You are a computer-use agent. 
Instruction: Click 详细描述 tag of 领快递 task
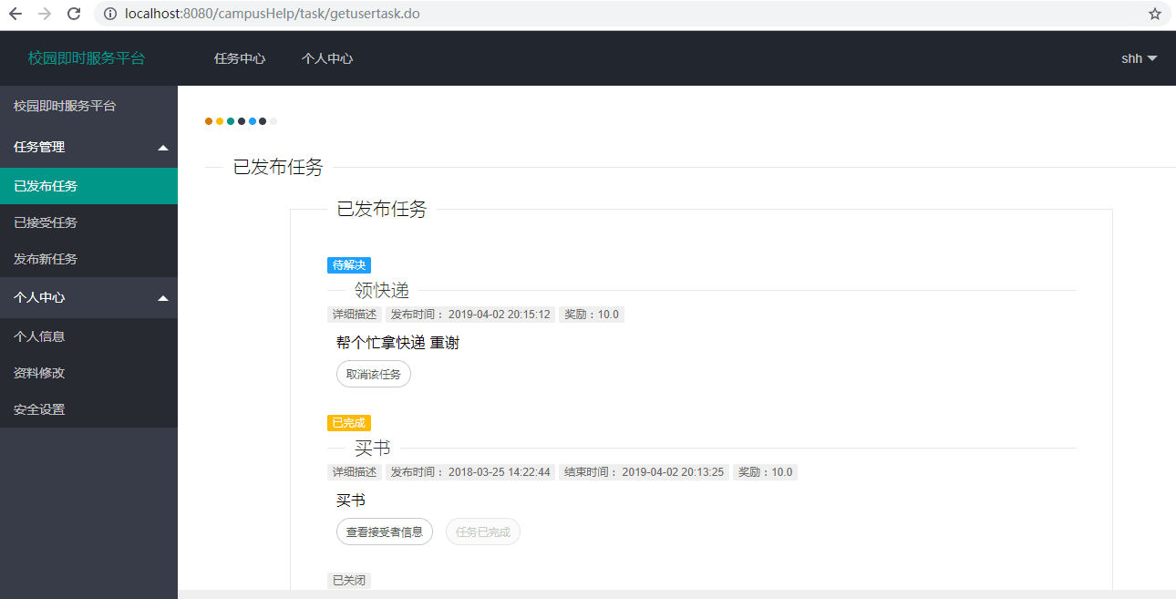click(355, 315)
